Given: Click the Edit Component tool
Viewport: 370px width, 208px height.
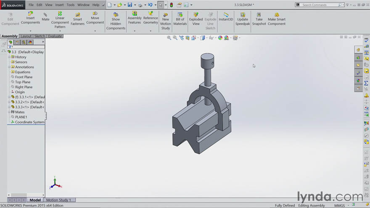Looking at the screenshot, I should click(10, 19).
